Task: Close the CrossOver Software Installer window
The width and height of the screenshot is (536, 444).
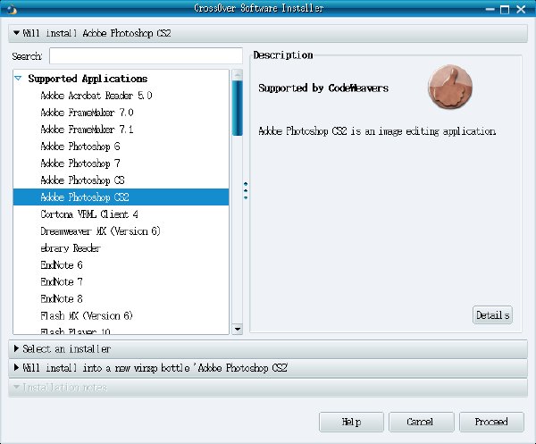Action: (521, 9)
